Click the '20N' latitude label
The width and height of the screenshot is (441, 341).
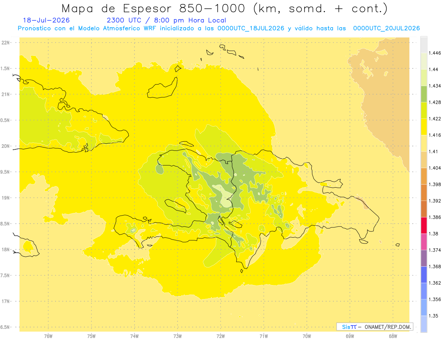pyautogui.click(x=6, y=146)
